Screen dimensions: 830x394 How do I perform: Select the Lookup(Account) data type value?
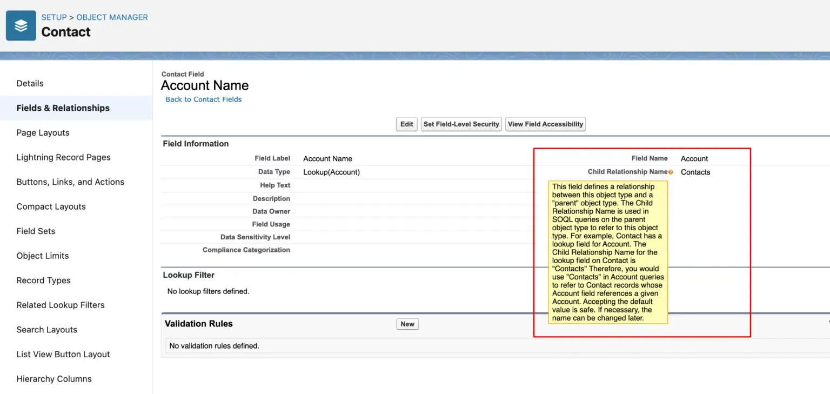click(331, 172)
